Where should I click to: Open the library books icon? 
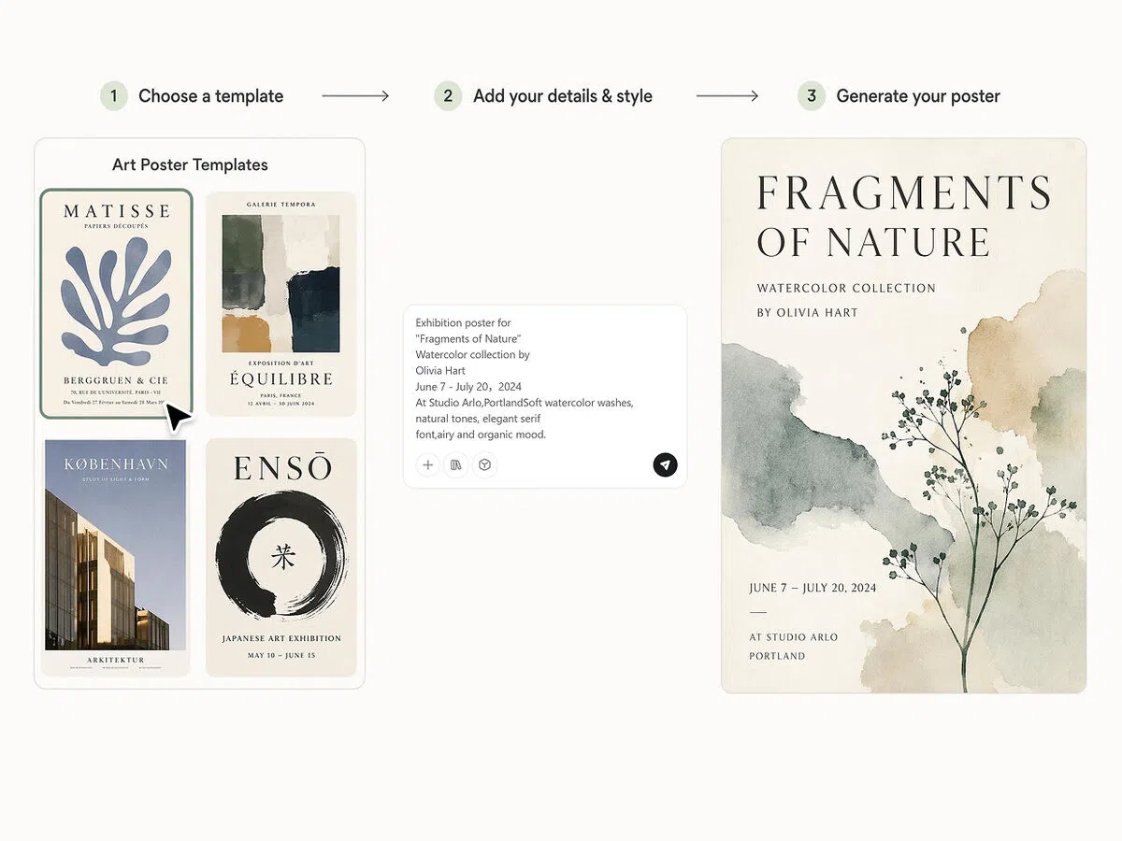pyautogui.click(x=456, y=464)
